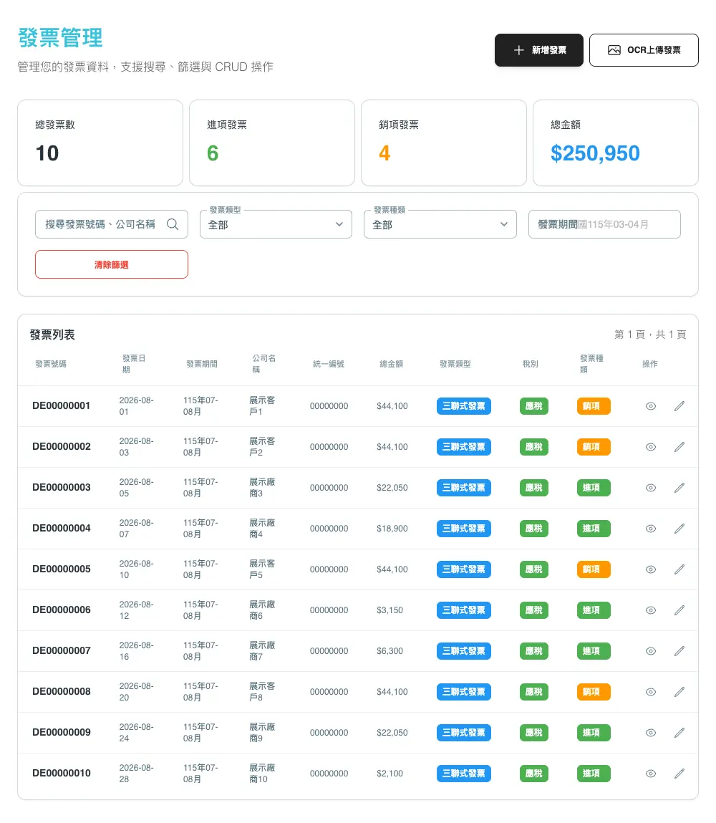
Task: Edit invoice DE00000007 with pencil icon
Action: coord(679,651)
